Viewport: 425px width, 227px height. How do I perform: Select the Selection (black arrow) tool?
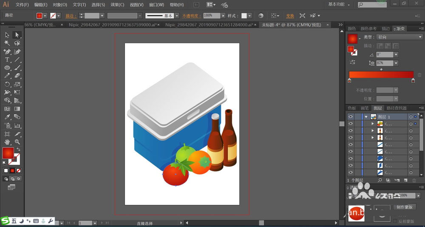click(7, 35)
